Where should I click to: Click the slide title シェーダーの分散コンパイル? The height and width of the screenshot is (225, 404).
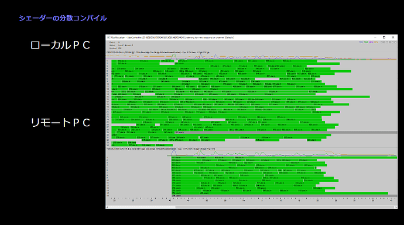click(x=63, y=18)
